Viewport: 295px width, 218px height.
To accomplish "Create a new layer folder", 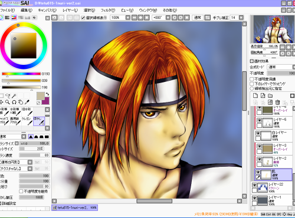I will coord(270,95).
